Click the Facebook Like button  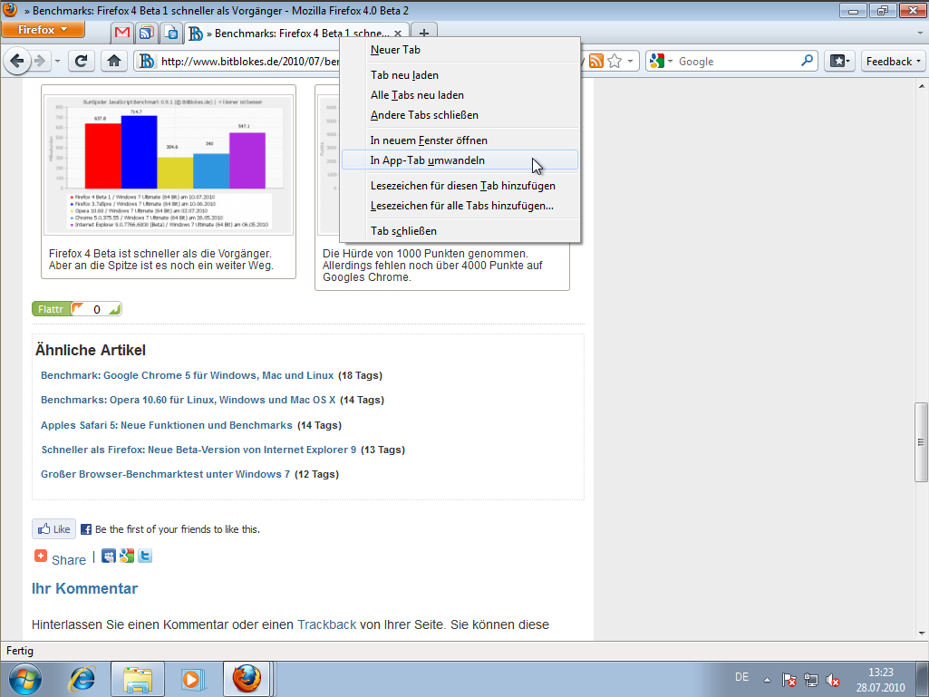tap(53, 529)
